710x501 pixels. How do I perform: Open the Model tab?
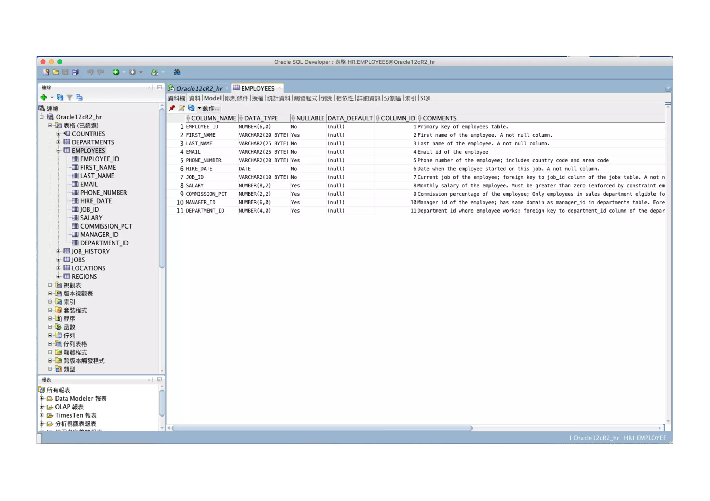pyautogui.click(x=213, y=98)
